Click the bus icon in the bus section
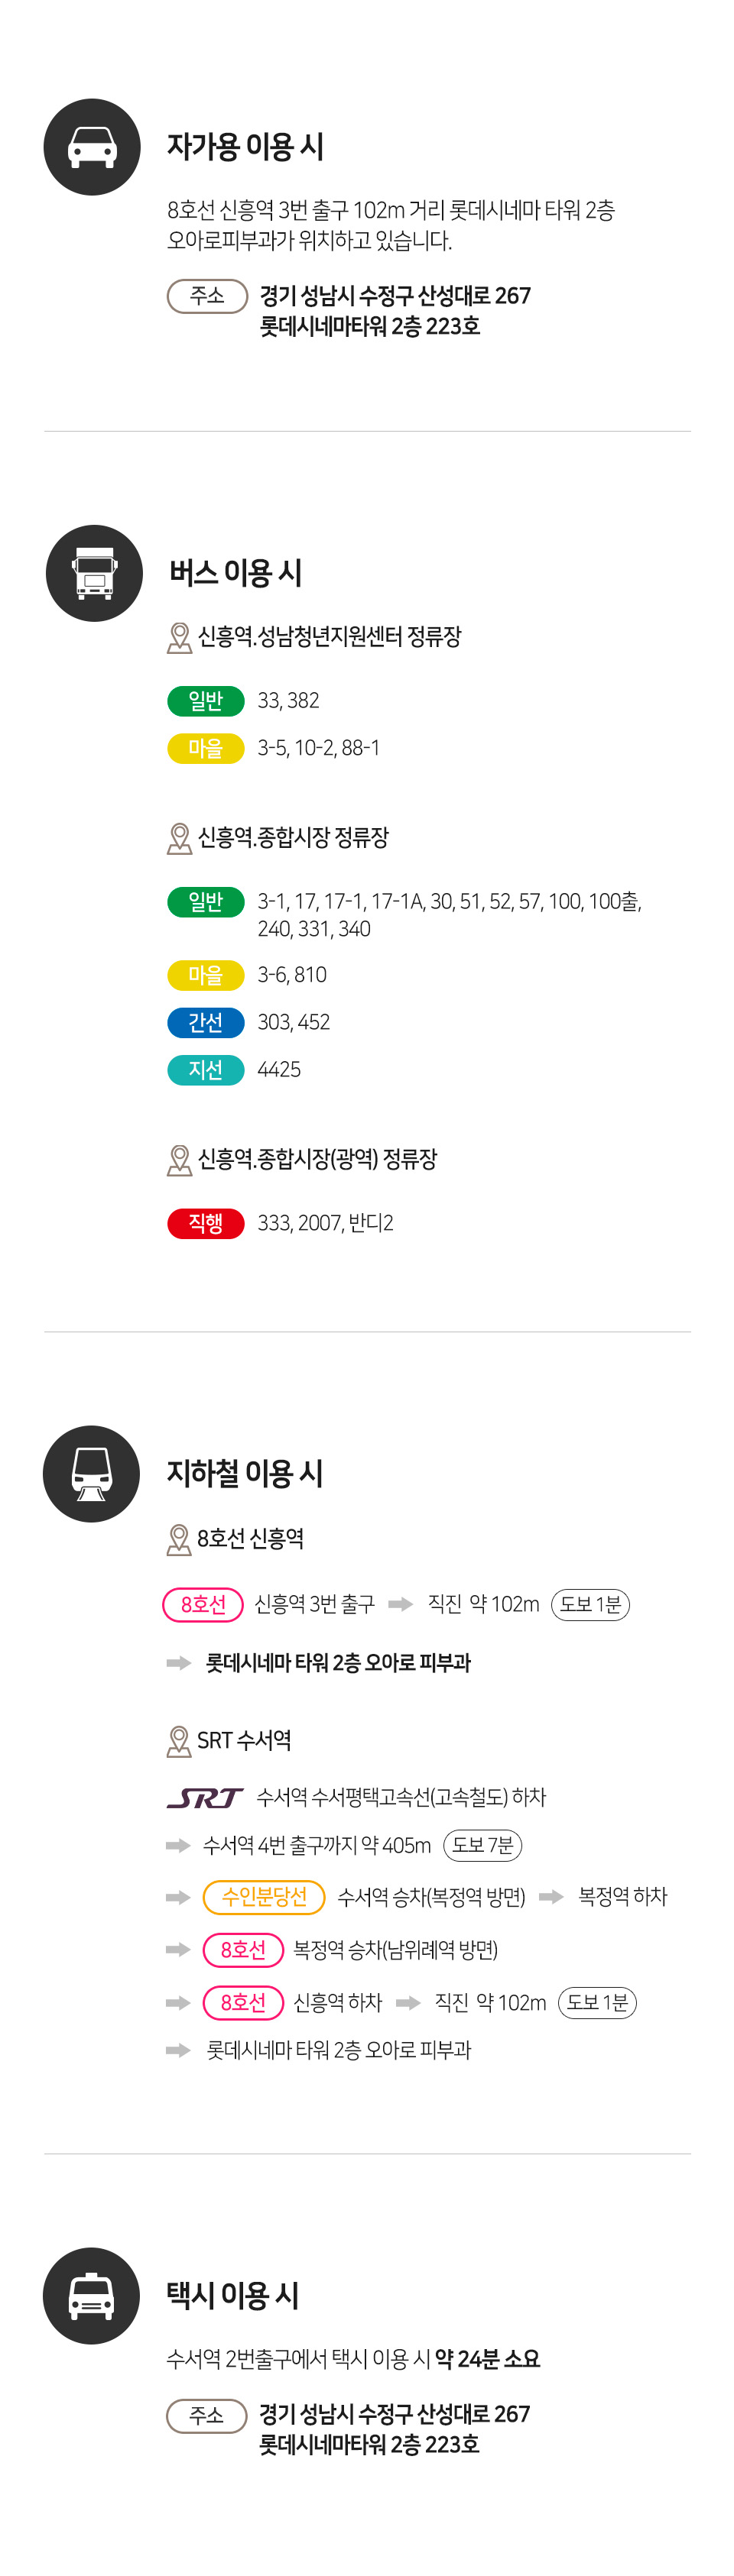Image resolution: width=734 pixels, height=2576 pixels. click(x=94, y=573)
